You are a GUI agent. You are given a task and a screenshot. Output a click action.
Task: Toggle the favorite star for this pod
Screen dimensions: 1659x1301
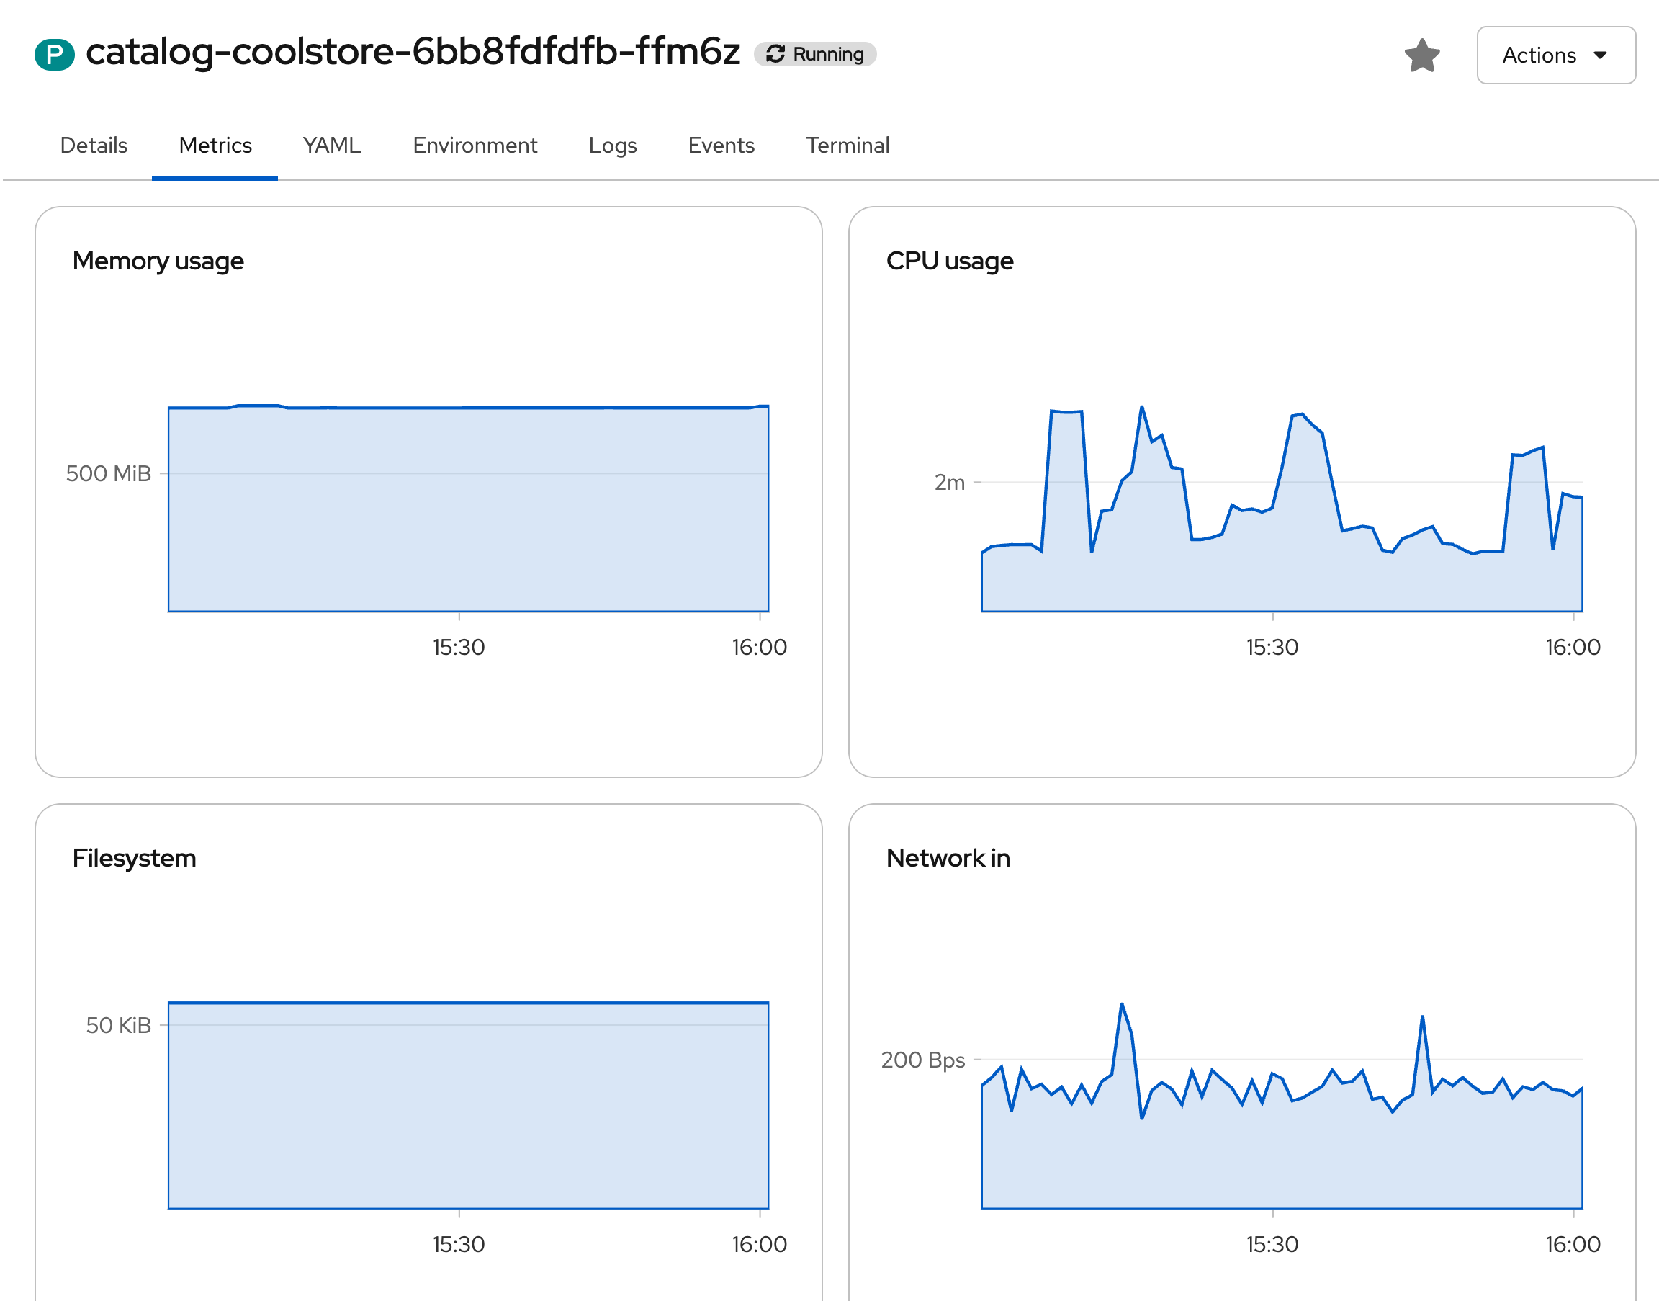coord(1422,55)
